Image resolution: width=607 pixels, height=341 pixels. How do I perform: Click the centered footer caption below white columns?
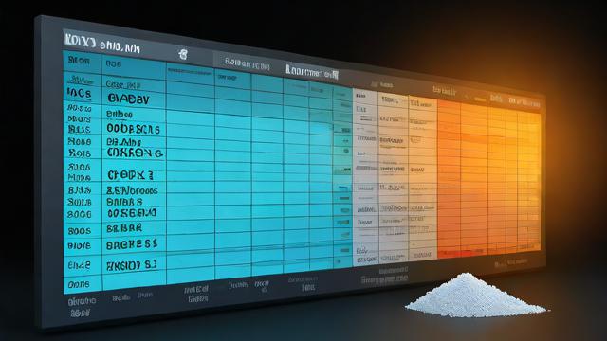384,276
